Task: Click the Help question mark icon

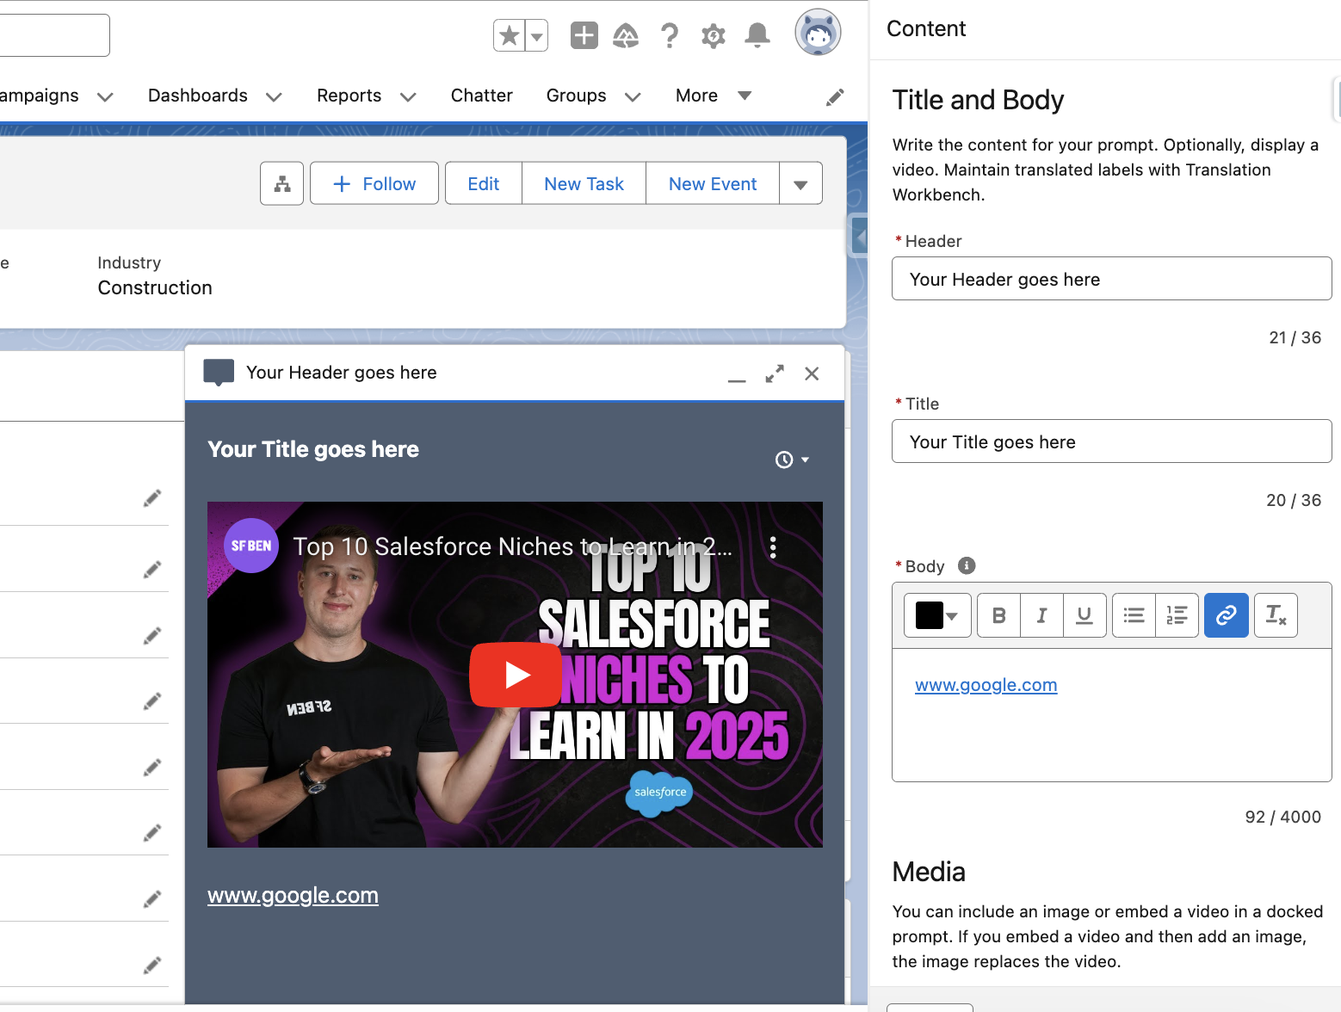Action: click(x=669, y=35)
